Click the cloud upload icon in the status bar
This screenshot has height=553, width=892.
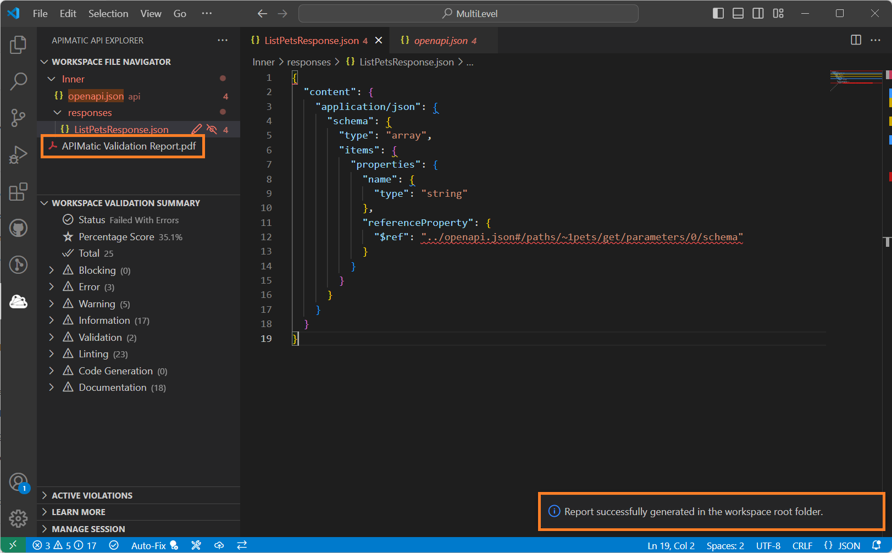(x=219, y=545)
